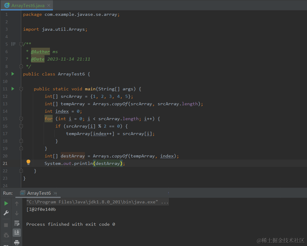Open the java.exe command line link
Viewport: 307px width, 246px height.
click(97, 202)
